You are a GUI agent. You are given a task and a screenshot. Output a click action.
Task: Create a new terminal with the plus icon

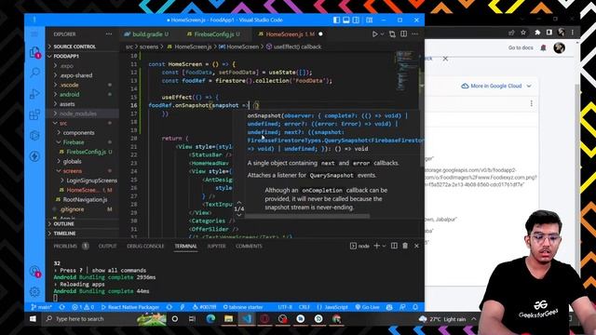click(x=376, y=246)
